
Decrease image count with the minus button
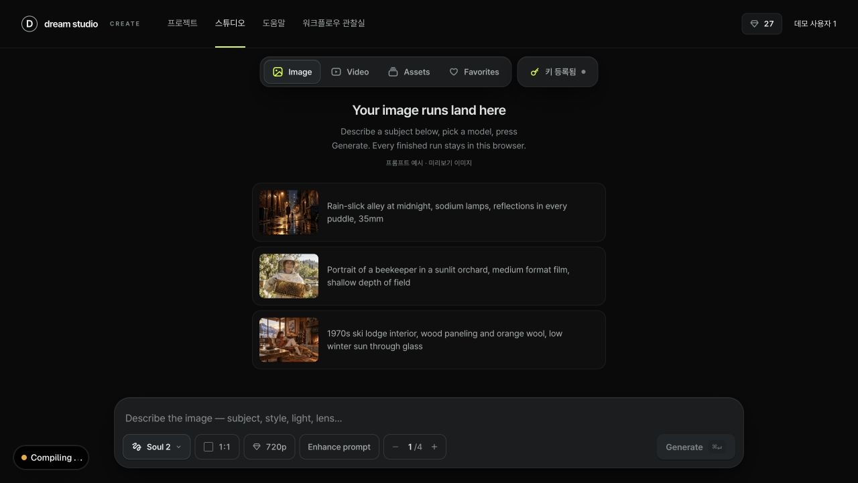(x=395, y=447)
